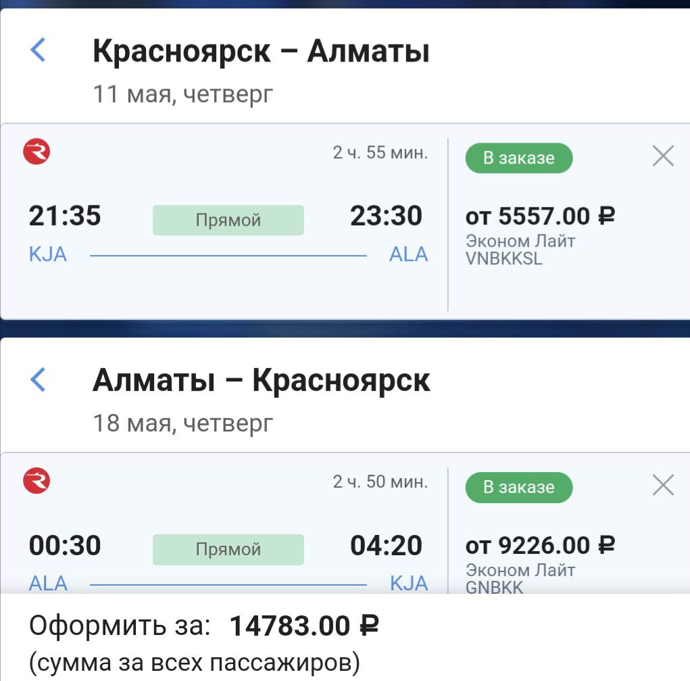Tap the '18 мая, четверг' date
Image resolution: width=690 pixels, height=681 pixels.
[x=183, y=423]
